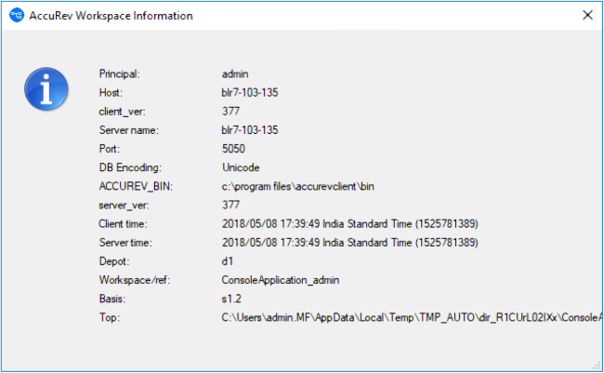Click the AccuRev logo in the title bar
The image size is (604, 373).
(x=15, y=16)
